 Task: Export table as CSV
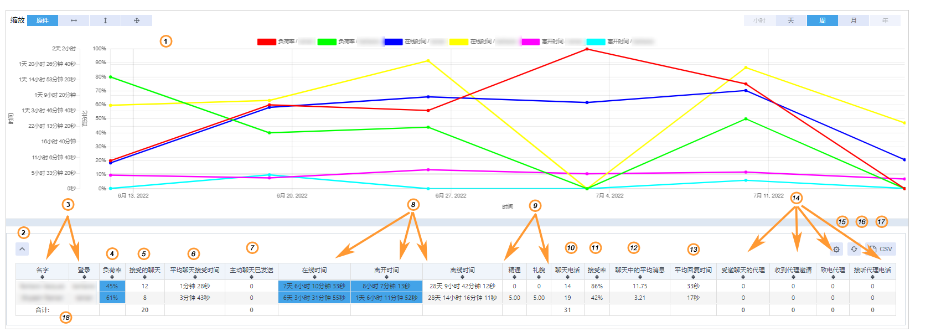880,249
